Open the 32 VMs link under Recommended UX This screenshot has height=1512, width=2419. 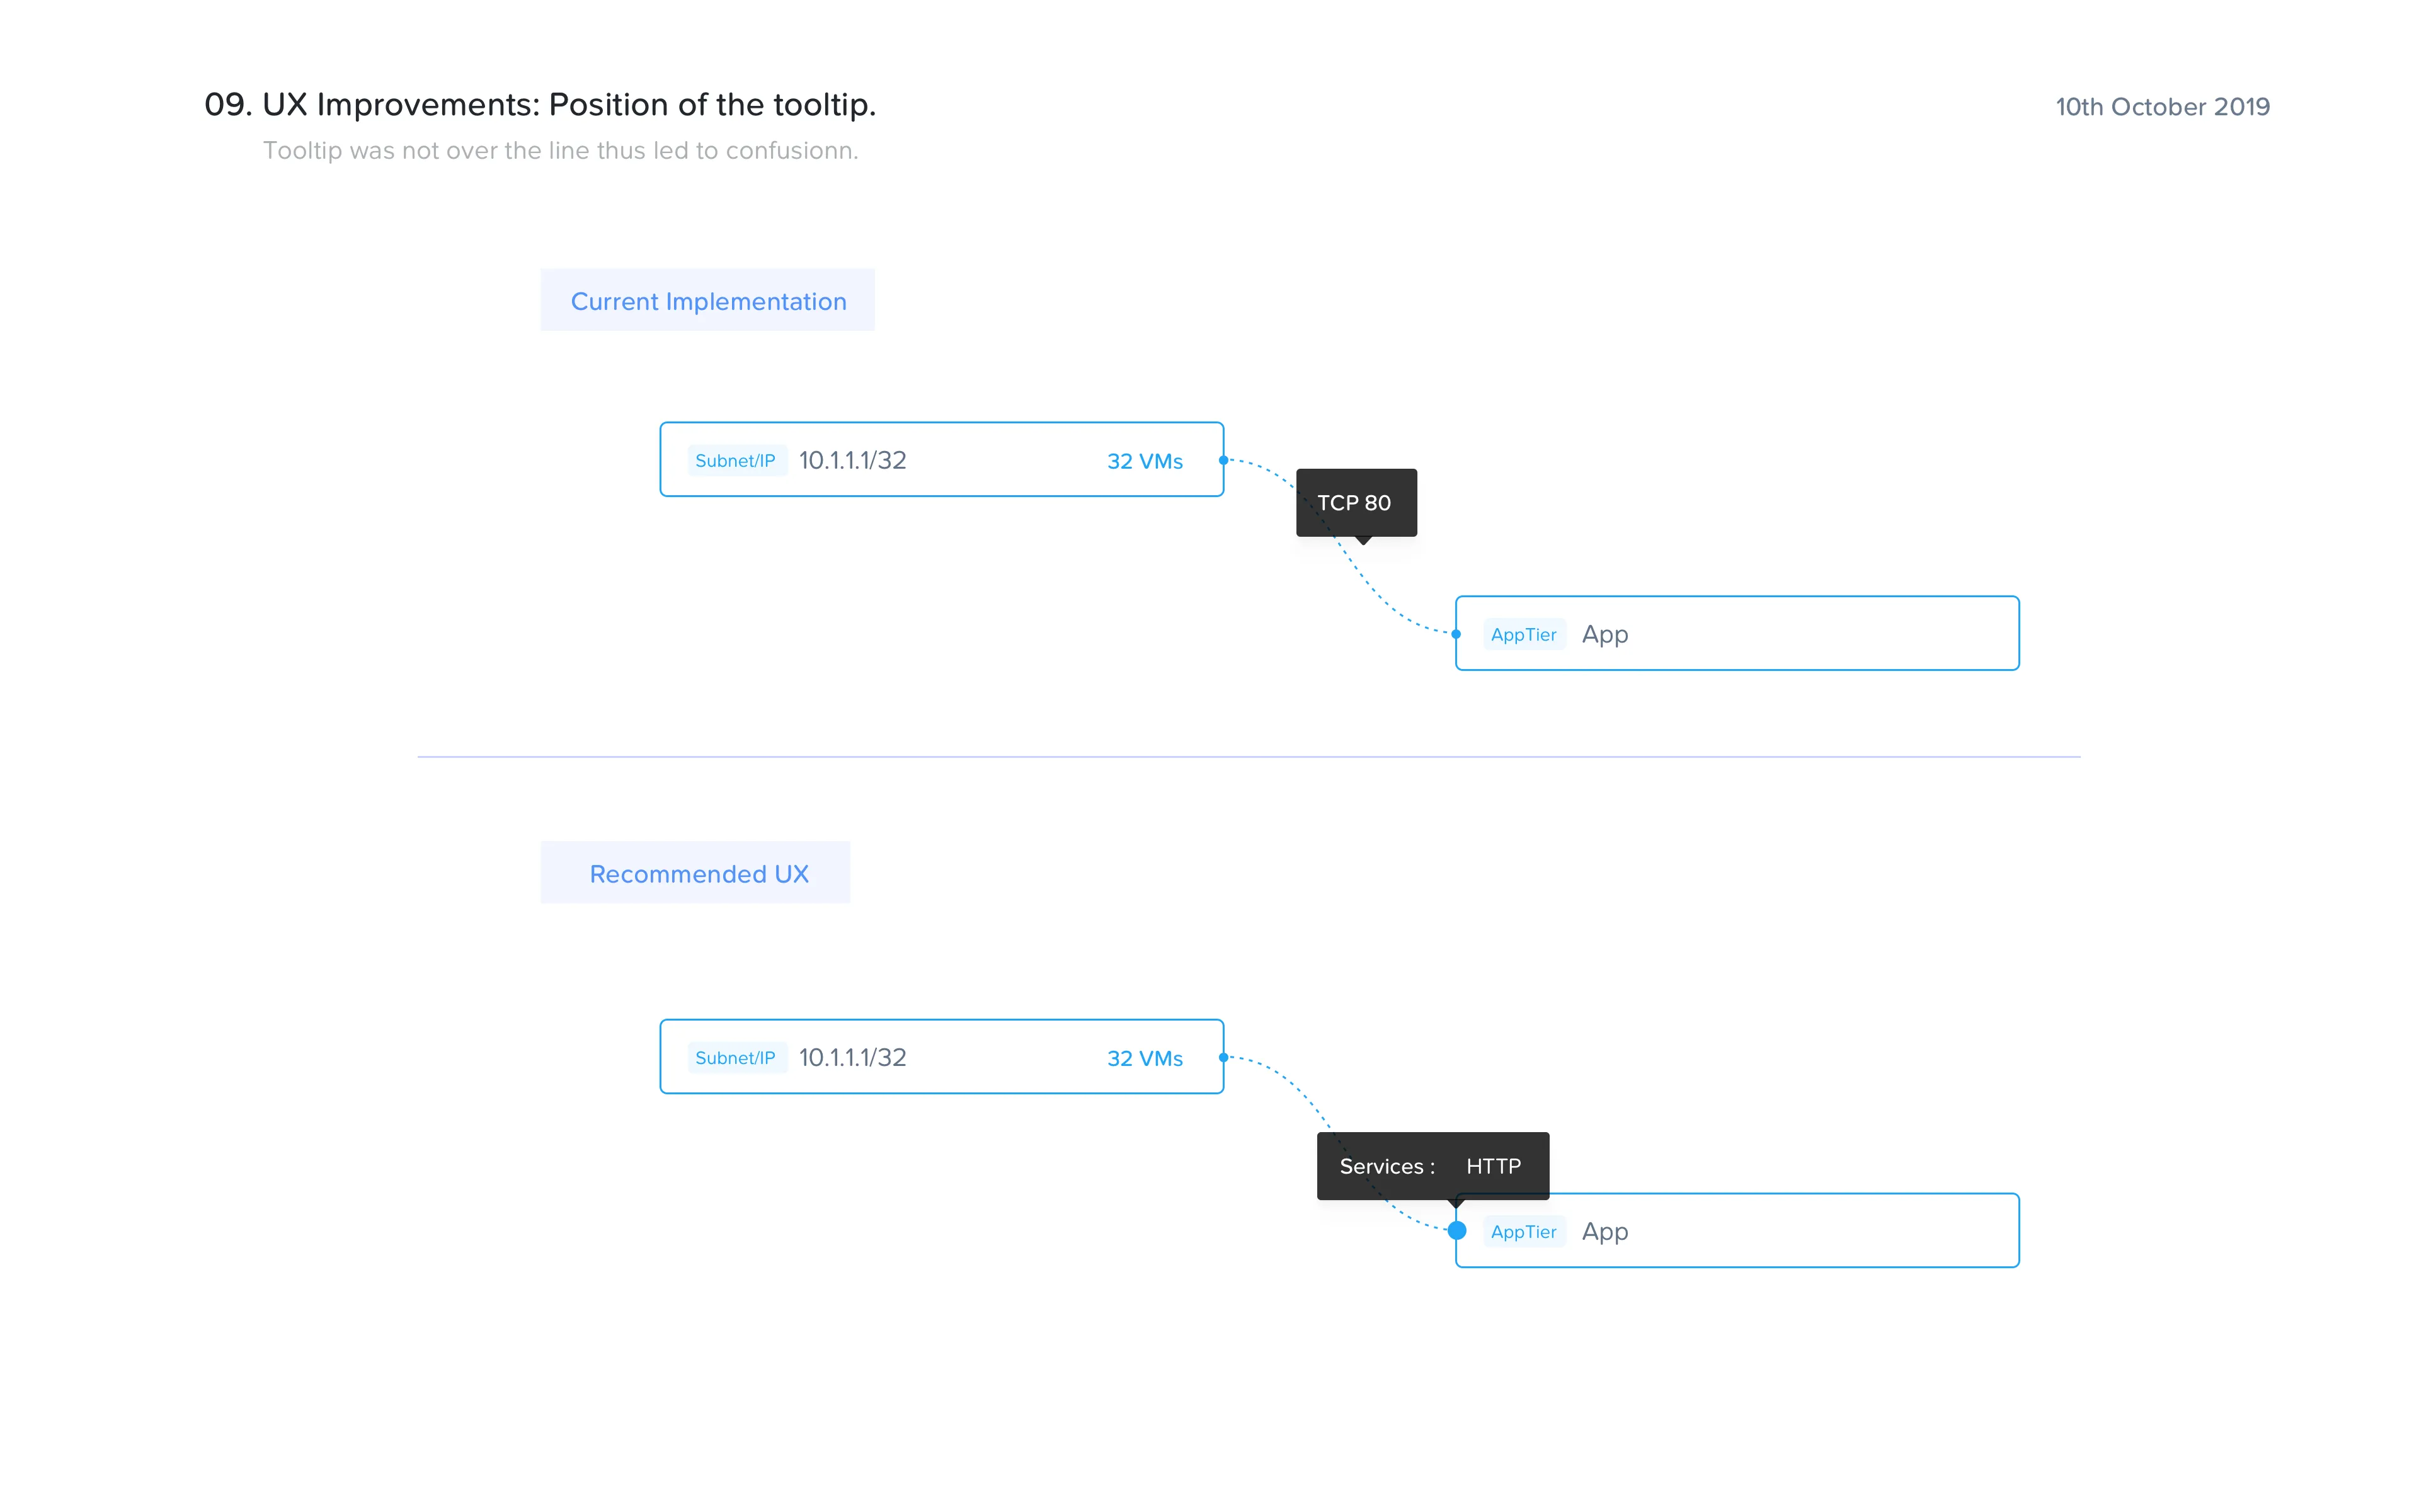[x=1145, y=1058]
